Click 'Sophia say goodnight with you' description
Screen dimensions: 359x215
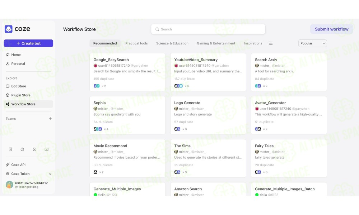[117, 114]
